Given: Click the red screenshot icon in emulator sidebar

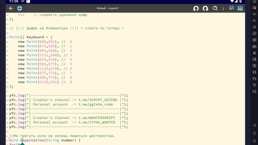Looking at the screenshot, I should 254,8.
